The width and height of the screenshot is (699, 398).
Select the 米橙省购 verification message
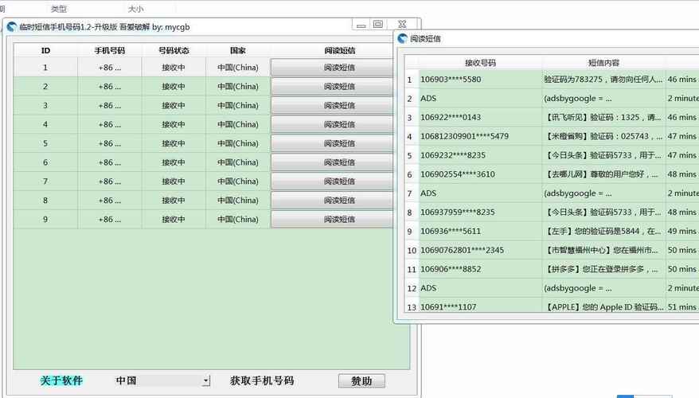point(603,136)
